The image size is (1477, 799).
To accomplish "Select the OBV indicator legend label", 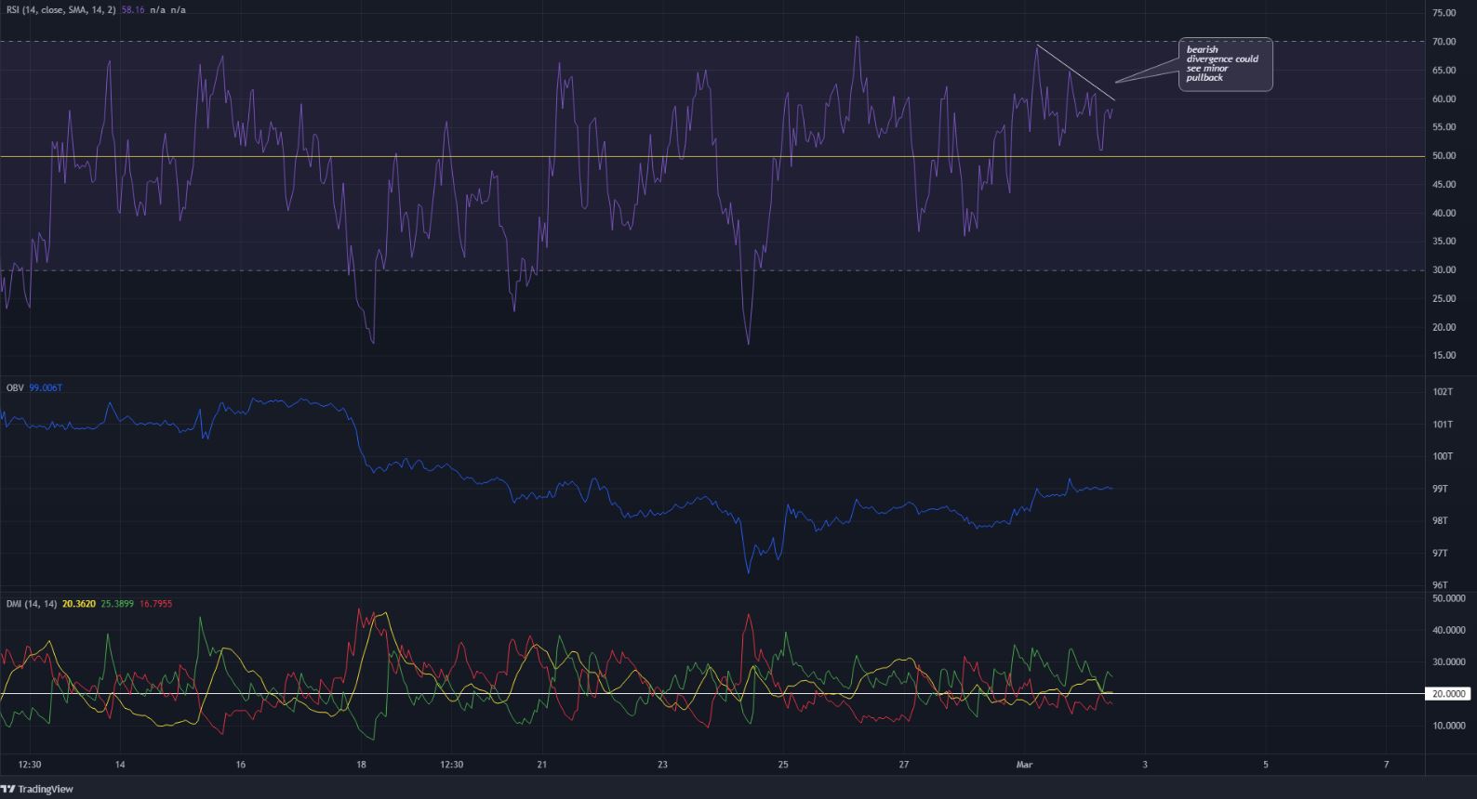I will 14,387.
